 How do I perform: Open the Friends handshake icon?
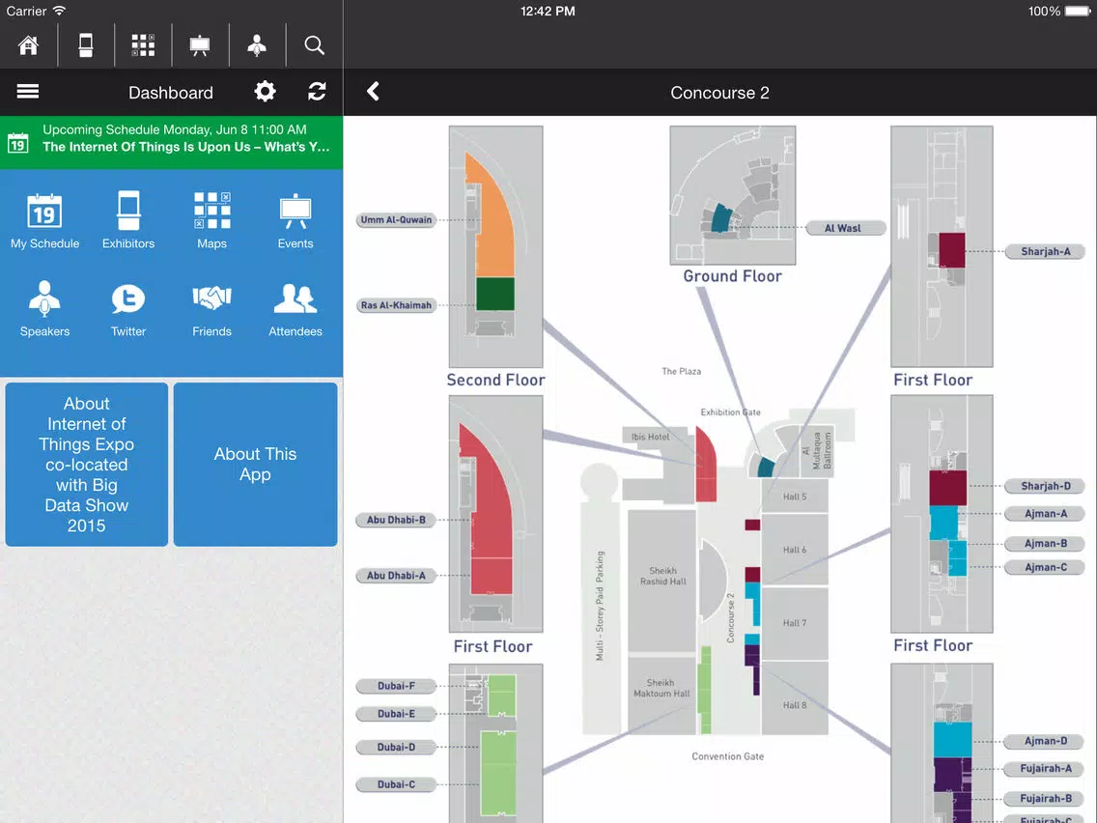coord(212,298)
